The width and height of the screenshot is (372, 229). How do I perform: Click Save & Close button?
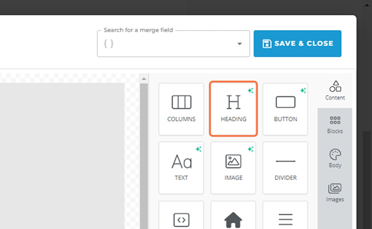298,44
